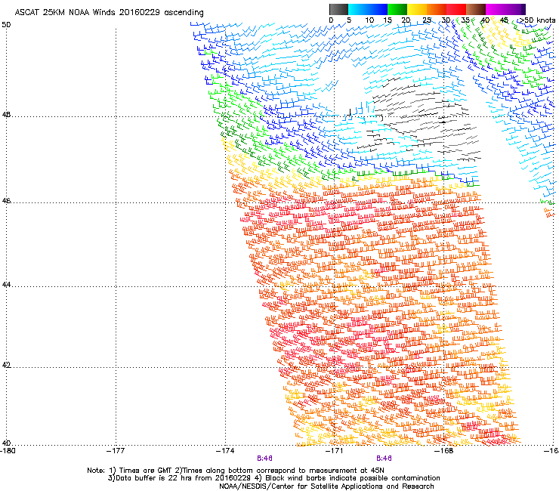Click the longitude '-174' axis label

coord(225,451)
